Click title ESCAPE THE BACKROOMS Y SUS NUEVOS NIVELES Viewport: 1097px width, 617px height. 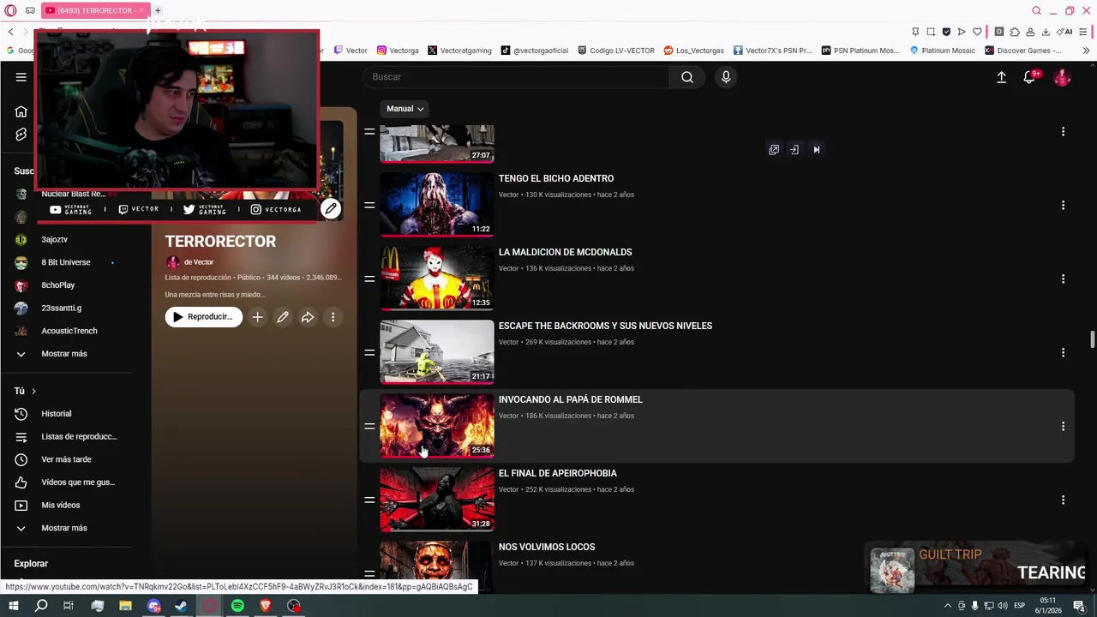click(x=605, y=326)
